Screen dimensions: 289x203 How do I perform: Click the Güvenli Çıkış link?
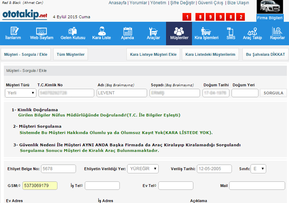(210, 3)
